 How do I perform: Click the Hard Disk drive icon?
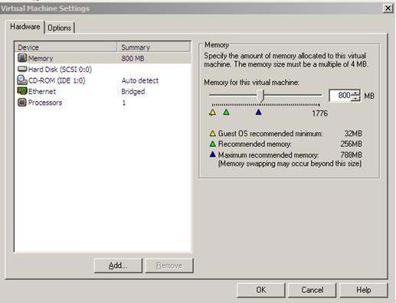(x=22, y=69)
